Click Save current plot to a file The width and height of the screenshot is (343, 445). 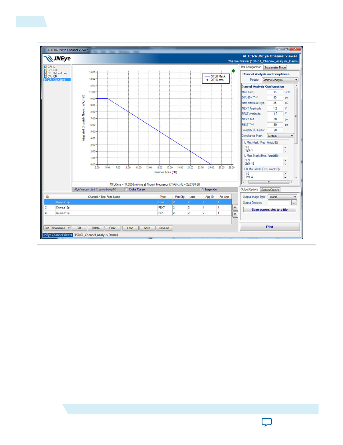tap(270, 210)
